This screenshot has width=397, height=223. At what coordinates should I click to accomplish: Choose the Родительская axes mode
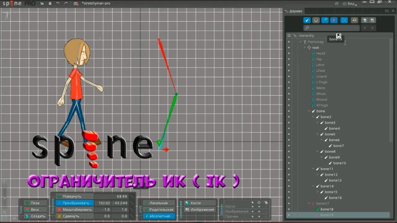pyautogui.click(x=159, y=209)
